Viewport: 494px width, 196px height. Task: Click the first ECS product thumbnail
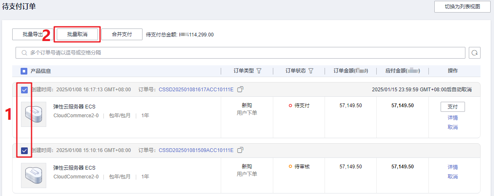pos(34,114)
